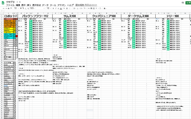Click the formula bar input
Screen dimensions: 191x119
point(97,11)
